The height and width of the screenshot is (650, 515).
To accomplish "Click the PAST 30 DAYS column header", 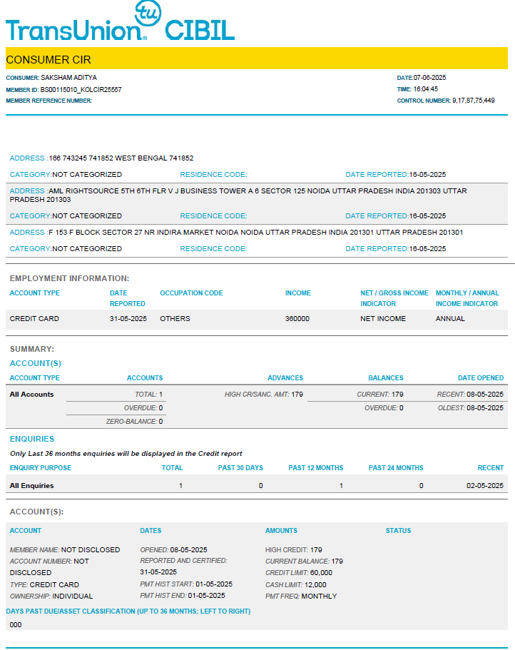I will [240, 468].
